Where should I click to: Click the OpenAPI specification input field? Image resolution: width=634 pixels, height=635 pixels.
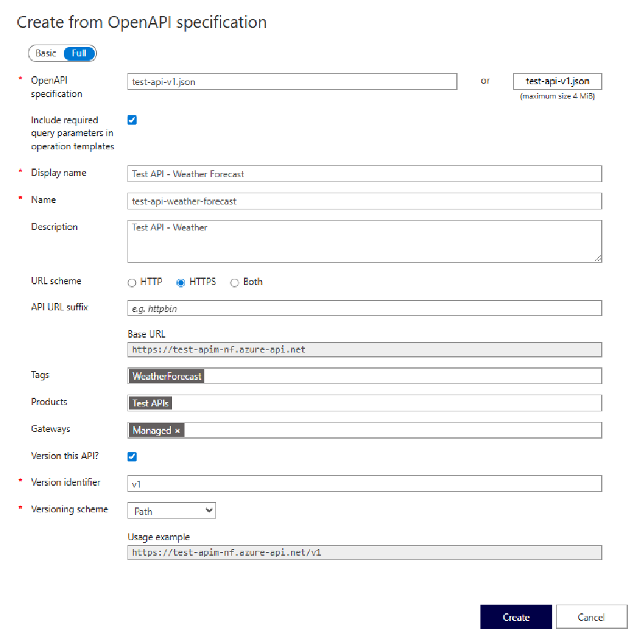(x=291, y=81)
